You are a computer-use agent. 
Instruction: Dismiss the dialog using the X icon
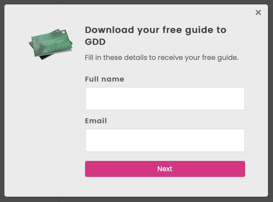click(x=258, y=13)
